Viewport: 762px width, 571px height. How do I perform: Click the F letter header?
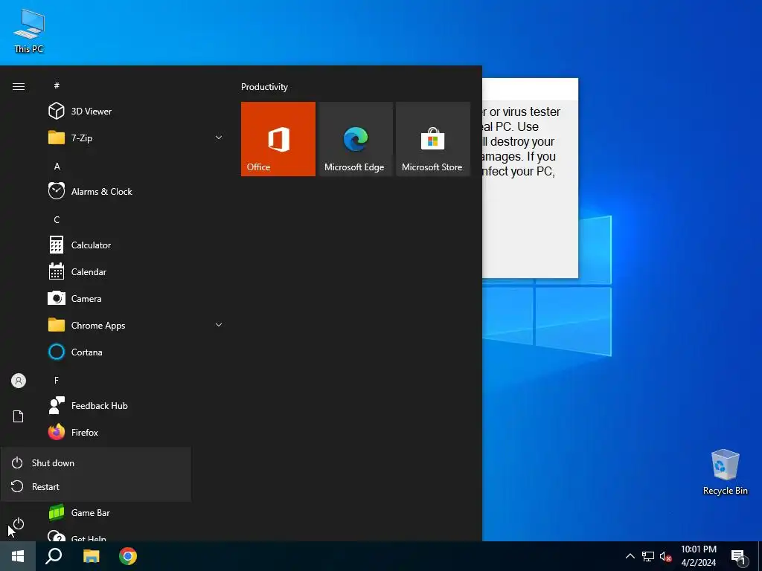tap(57, 380)
